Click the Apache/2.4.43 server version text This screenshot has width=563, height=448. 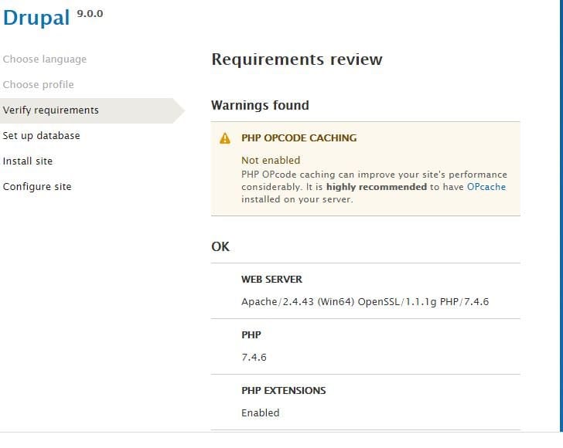[x=365, y=302]
